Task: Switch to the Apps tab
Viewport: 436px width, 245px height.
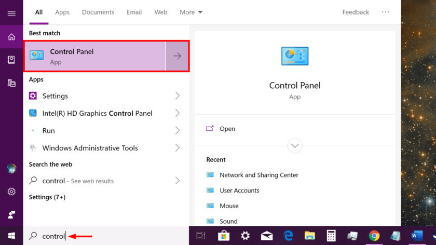Action: point(62,12)
